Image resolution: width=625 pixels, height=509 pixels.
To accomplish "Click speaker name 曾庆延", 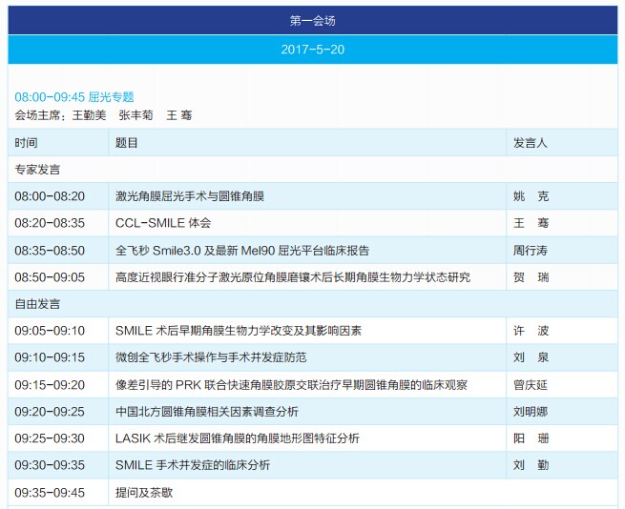I will pyautogui.click(x=531, y=384).
